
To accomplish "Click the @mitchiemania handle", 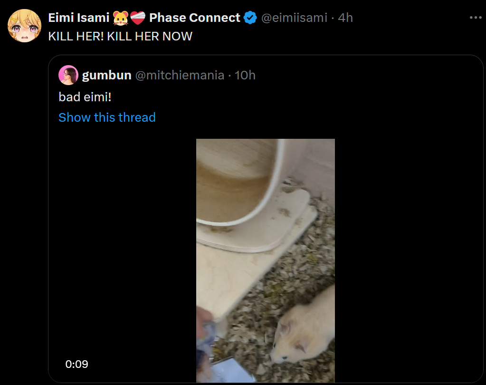I will pyautogui.click(x=180, y=75).
